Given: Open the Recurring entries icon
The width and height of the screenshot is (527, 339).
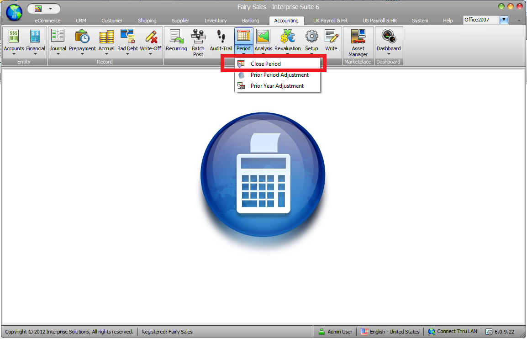Looking at the screenshot, I should [176, 37].
